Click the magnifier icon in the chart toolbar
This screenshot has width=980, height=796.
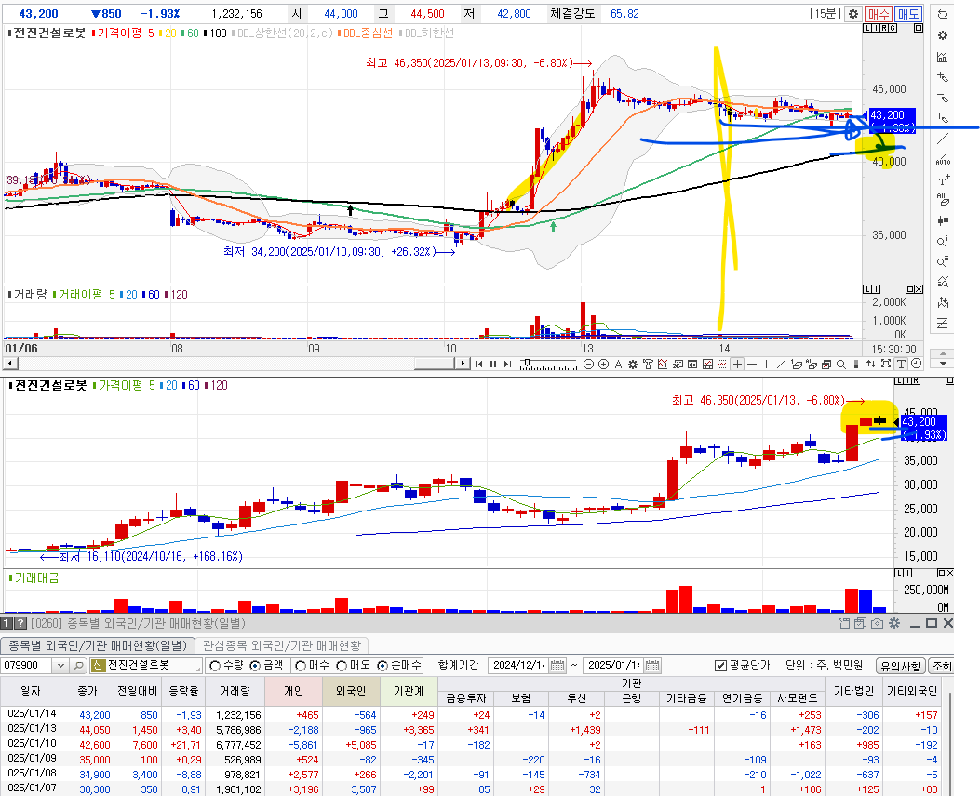[841, 364]
